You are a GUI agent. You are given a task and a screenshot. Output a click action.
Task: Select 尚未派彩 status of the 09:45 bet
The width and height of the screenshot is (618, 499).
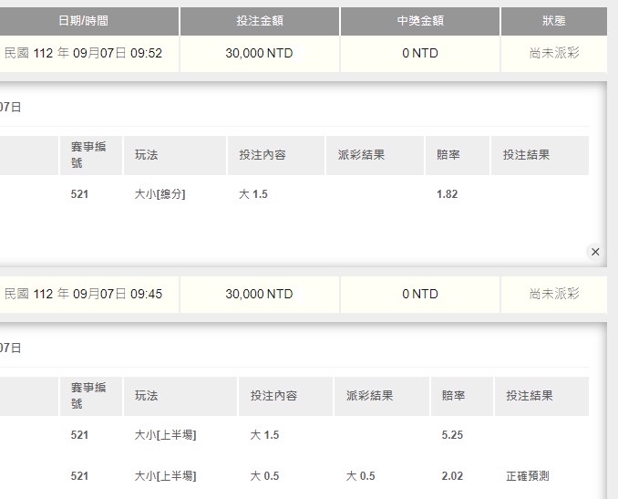pos(553,294)
